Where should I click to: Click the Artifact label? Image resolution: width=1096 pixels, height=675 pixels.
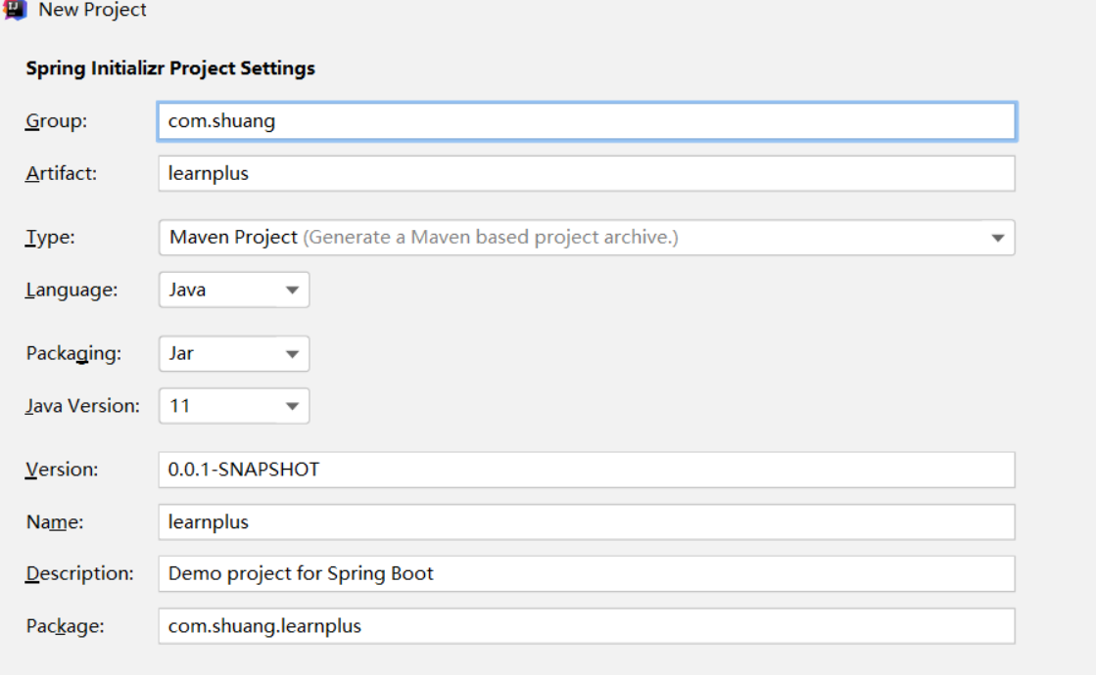pyautogui.click(x=61, y=173)
